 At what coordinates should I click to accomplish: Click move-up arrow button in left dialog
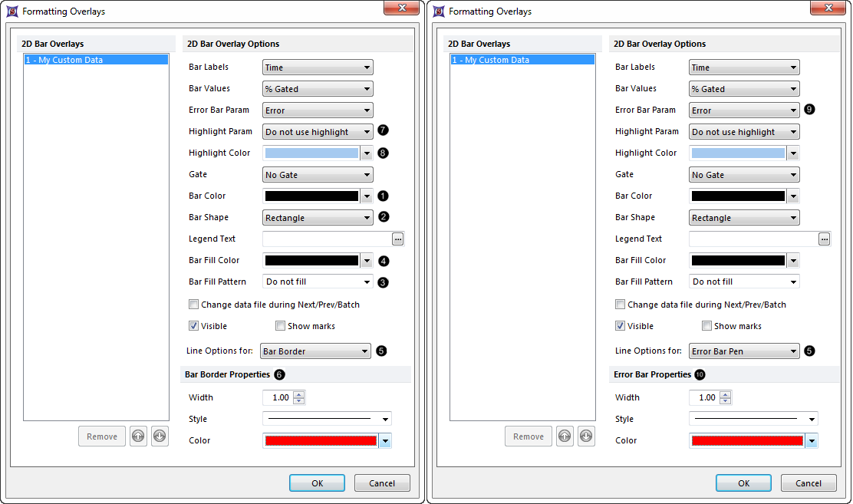click(x=138, y=436)
